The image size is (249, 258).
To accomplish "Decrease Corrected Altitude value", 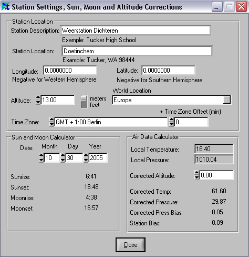I will tap(197, 177).
